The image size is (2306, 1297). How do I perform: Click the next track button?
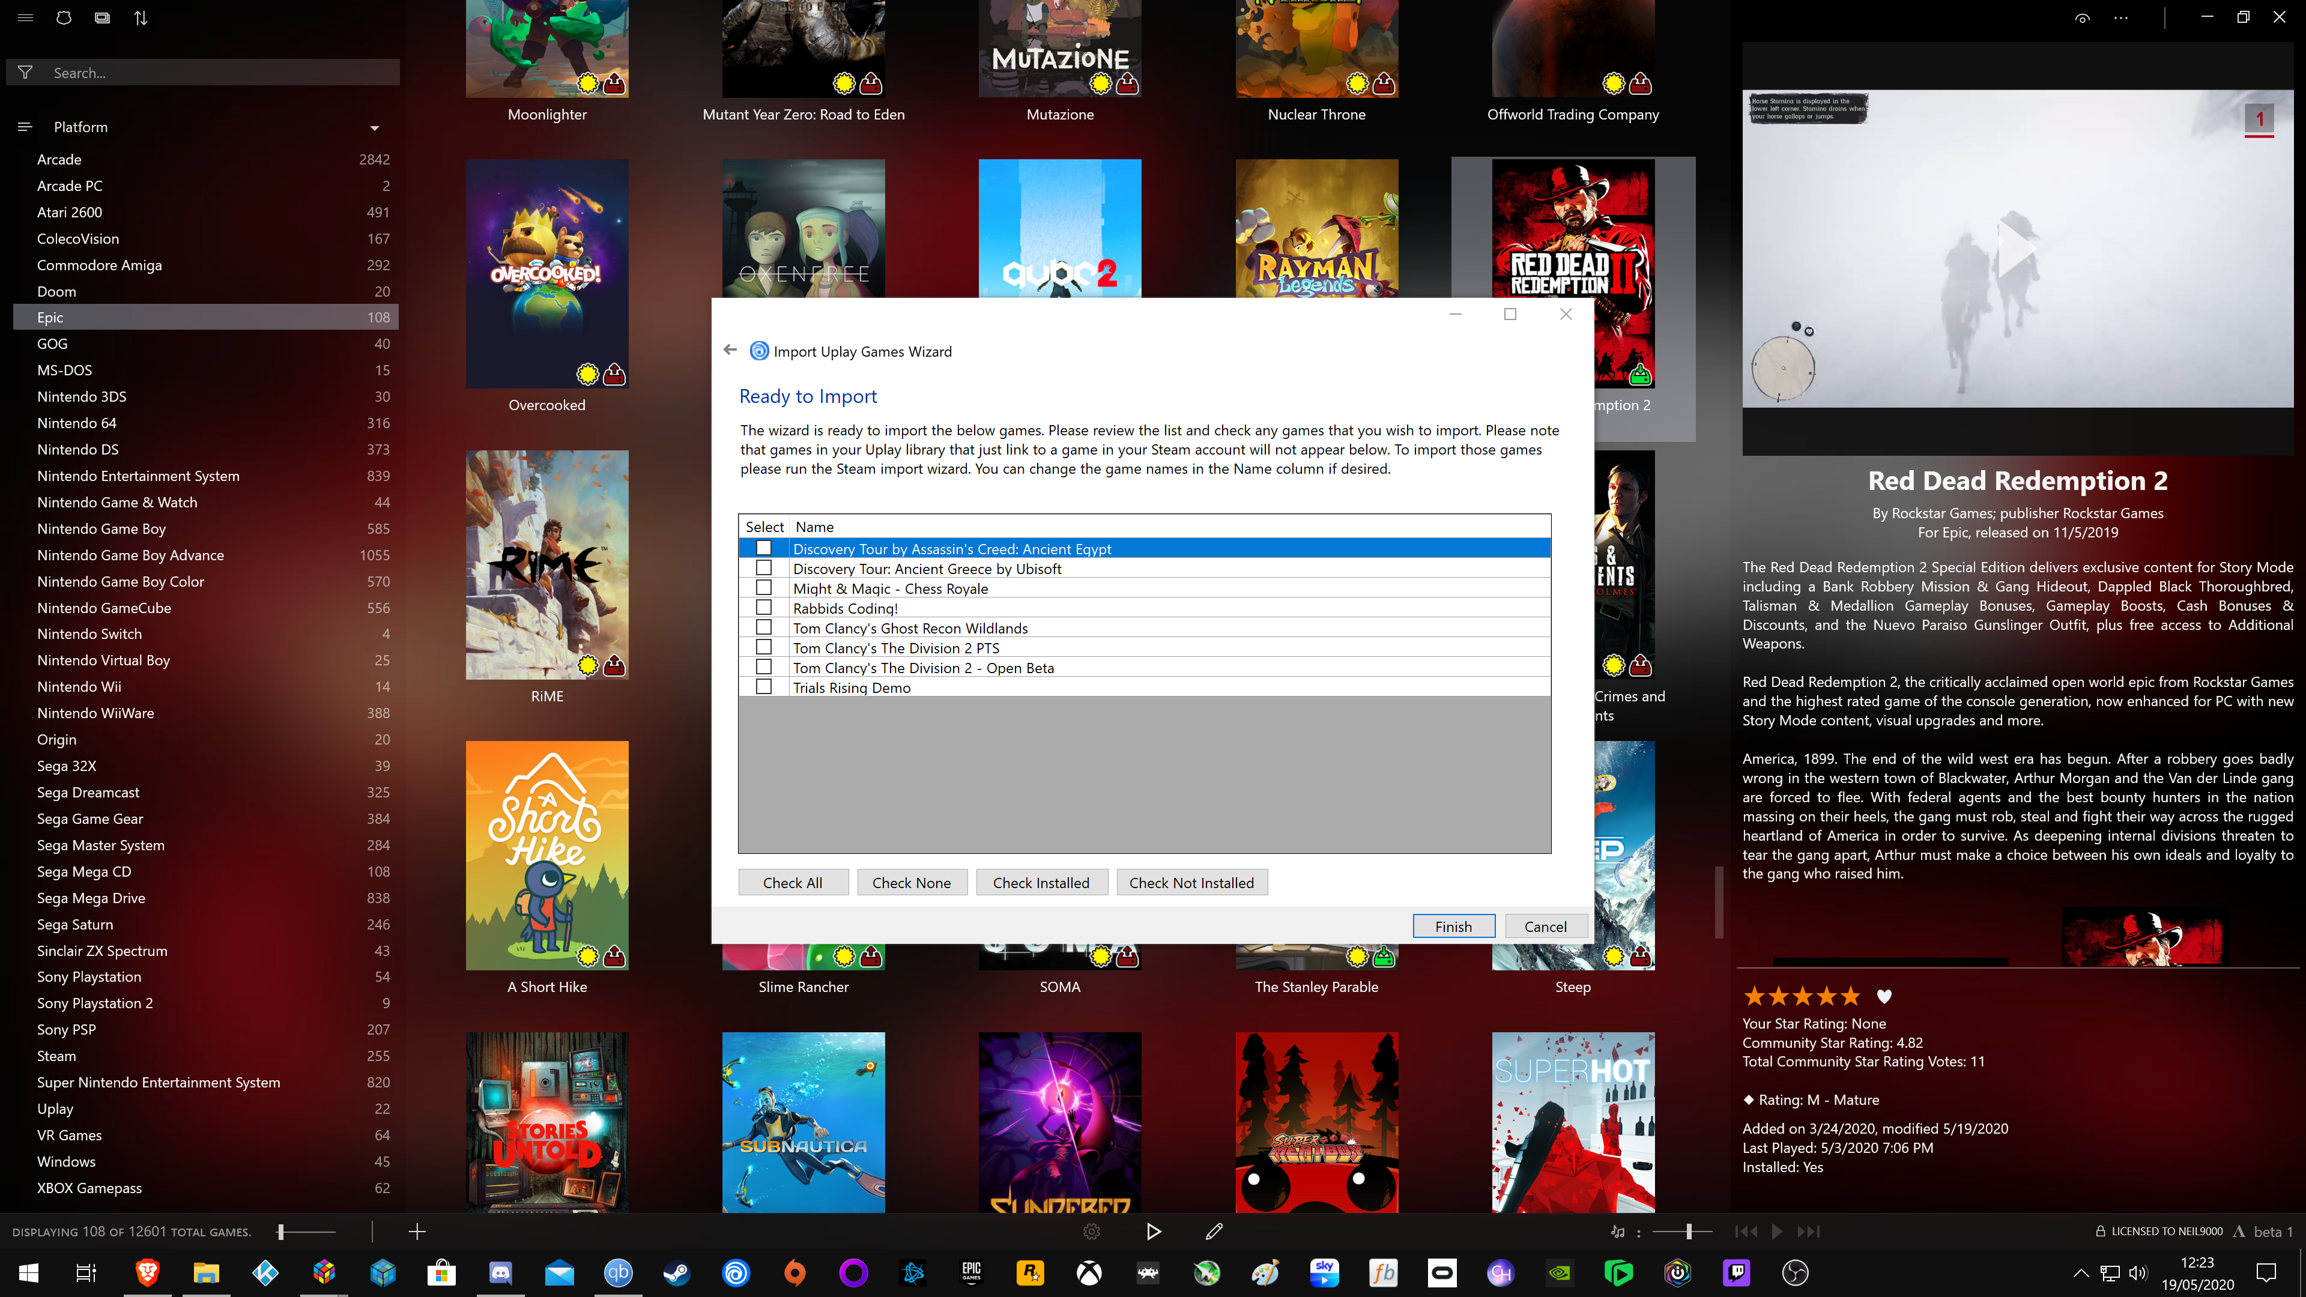(x=1808, y=1232)
